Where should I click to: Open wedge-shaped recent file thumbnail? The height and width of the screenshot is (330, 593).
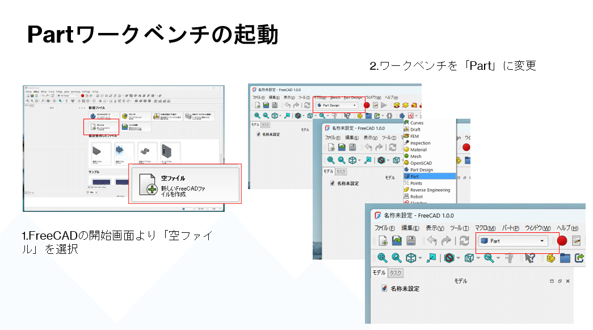100,153
